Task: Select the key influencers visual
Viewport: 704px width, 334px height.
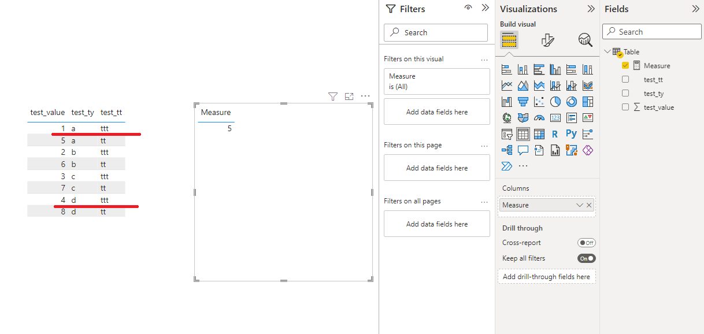Action: 588,134
